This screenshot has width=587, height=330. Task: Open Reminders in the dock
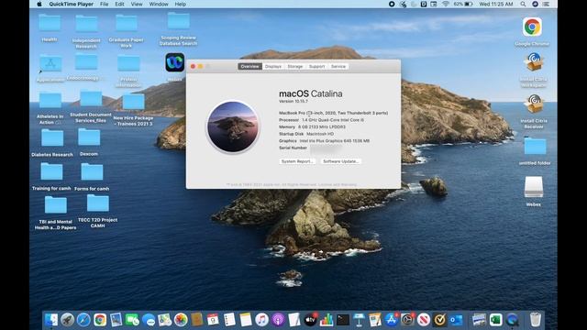tap(229, 320)
